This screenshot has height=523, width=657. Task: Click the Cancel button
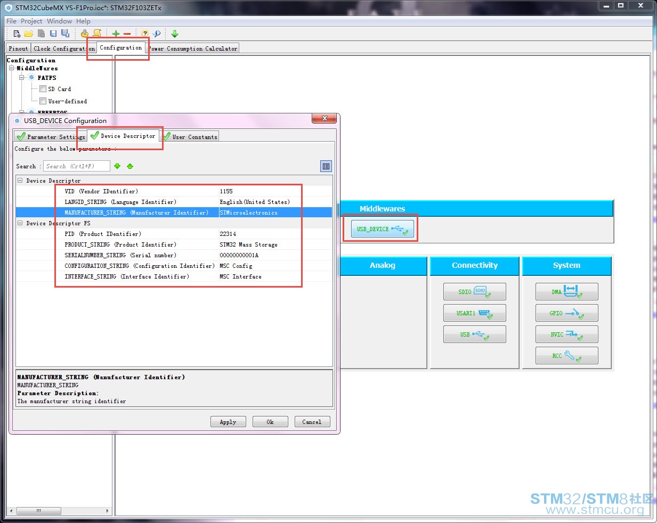[312, 422]
